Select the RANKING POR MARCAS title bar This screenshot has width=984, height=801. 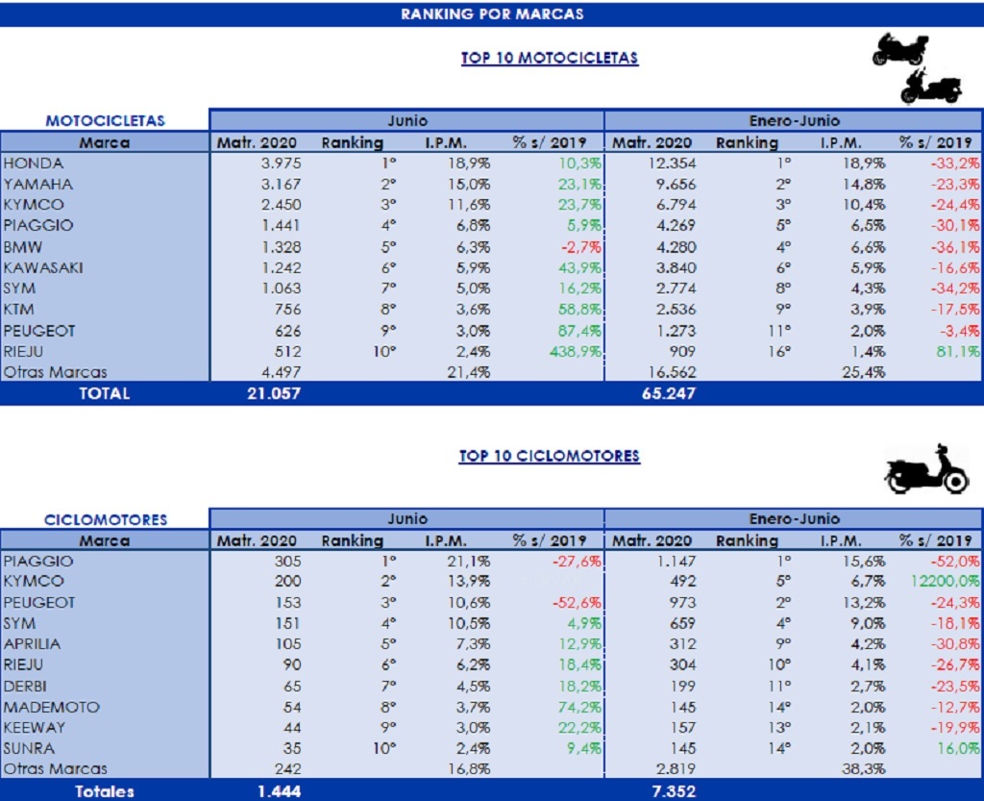pos(492,13)
